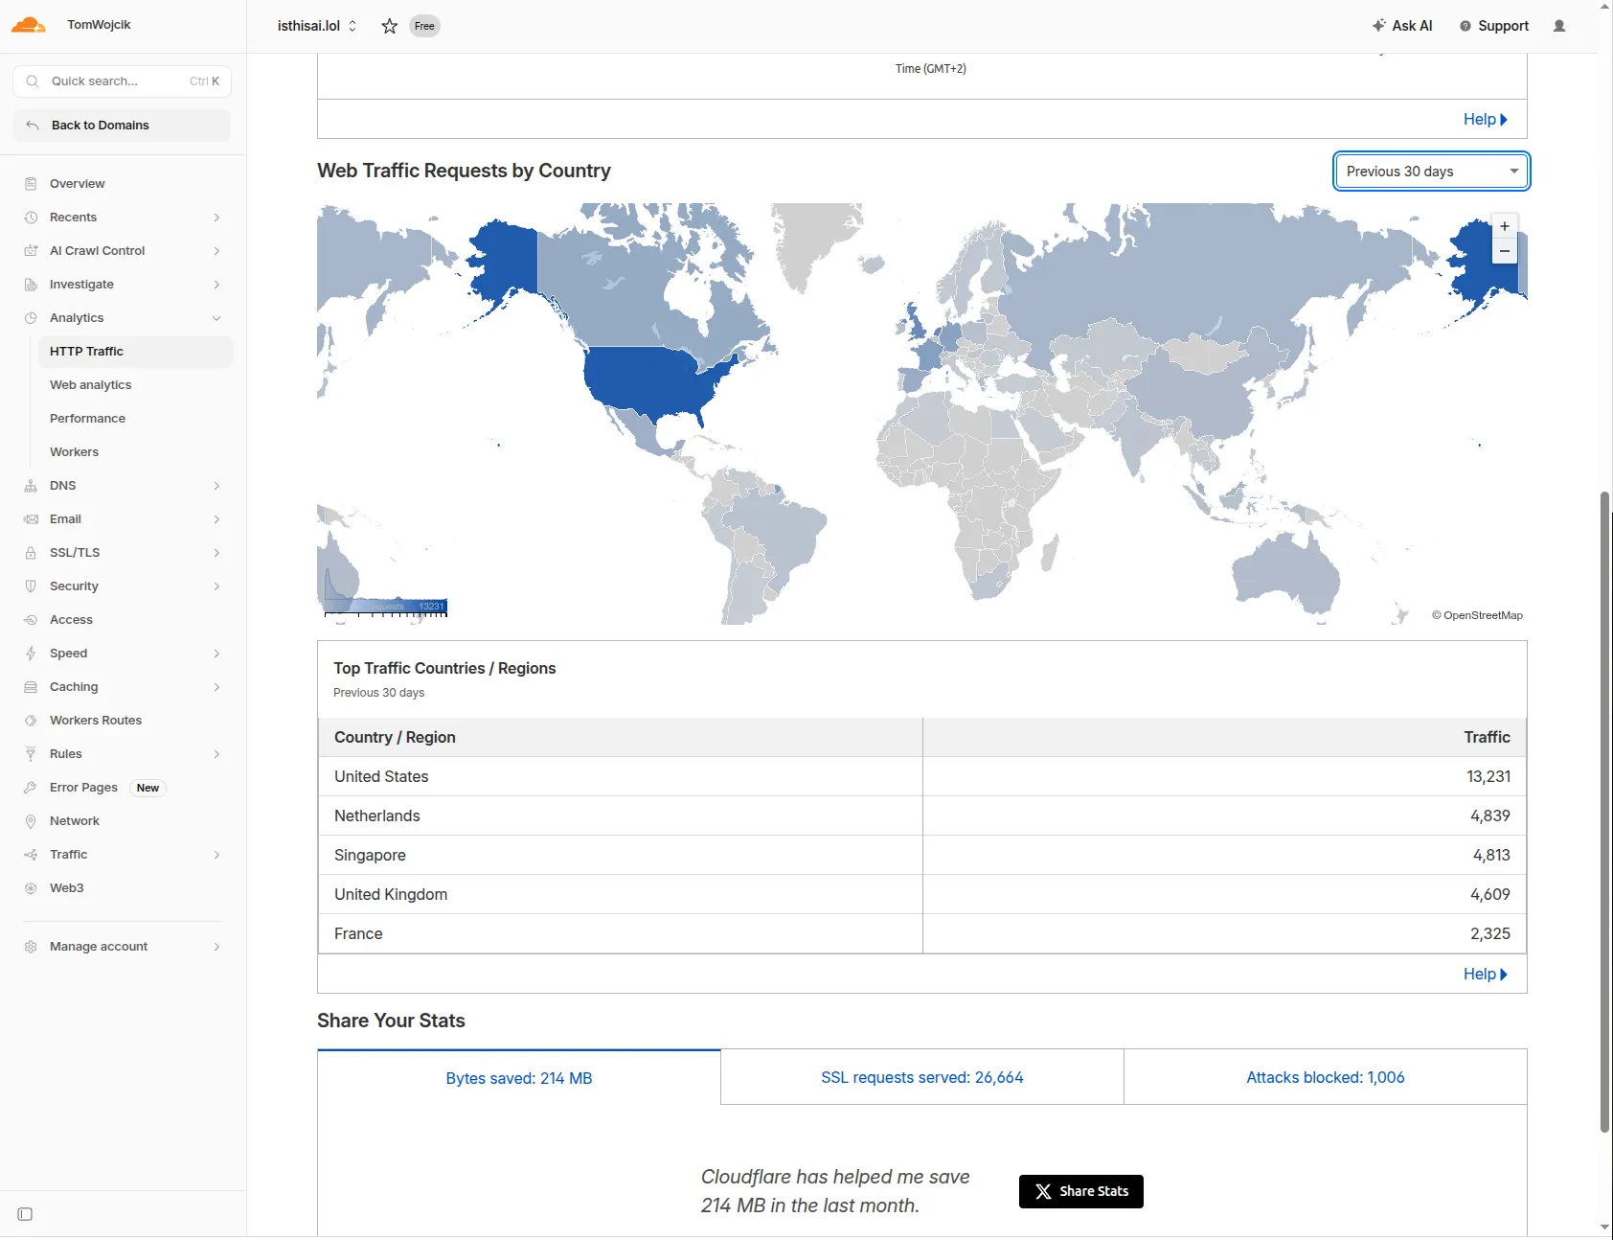1613x1240 pixels.
Task: Click Help under the countries table
Action: pyautogui.click(x=1485, y=974)
